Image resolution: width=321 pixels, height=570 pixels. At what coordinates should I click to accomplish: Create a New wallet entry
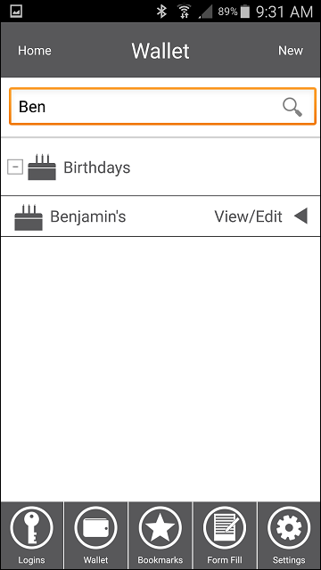(291, 51)
